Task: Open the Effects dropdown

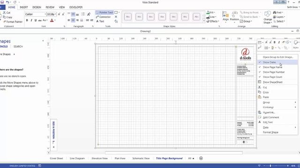Action: 213,21
